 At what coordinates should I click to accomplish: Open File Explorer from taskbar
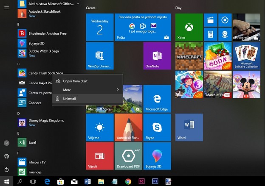(101, 181)
